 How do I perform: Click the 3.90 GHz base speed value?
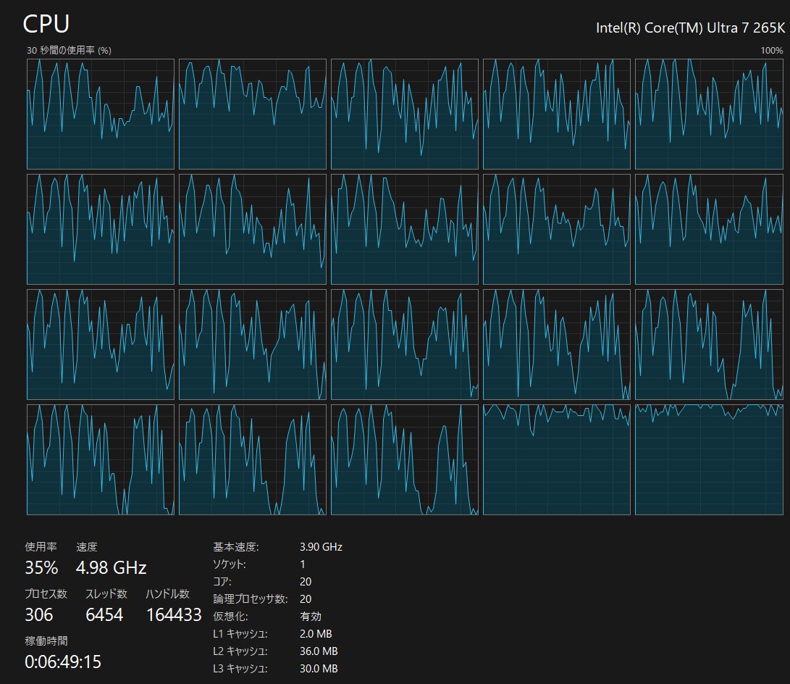[x=321, y=547]
